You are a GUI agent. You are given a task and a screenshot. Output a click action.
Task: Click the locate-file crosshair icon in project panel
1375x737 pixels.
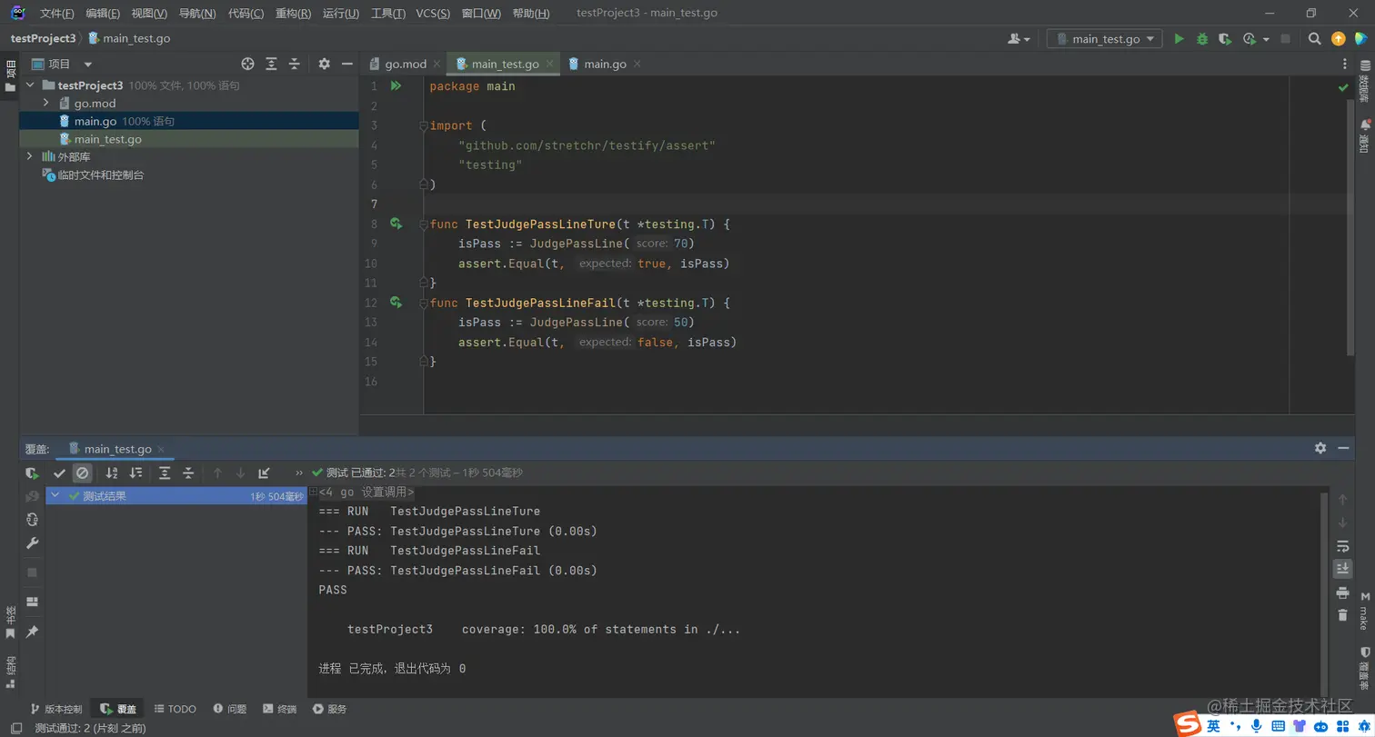pyautogui.click(x=247, y=64)
